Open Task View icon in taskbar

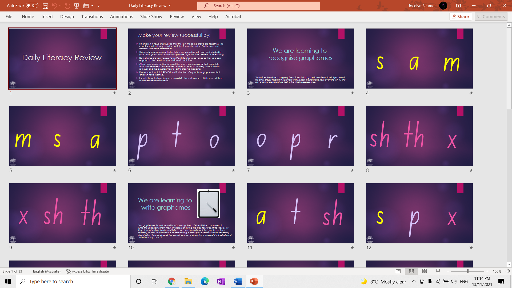(155, 281)
